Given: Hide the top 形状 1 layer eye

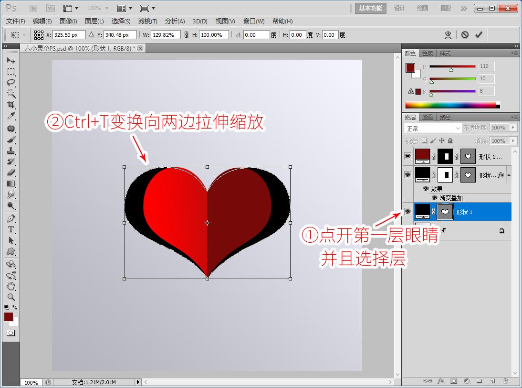Looking at the screenshot, I should pyautogui.click(x=407, y=156).
